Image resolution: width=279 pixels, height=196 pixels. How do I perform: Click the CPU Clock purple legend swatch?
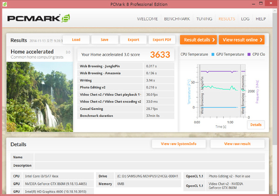coord(250,54)
